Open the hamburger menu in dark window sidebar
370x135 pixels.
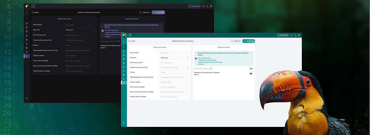27,13
